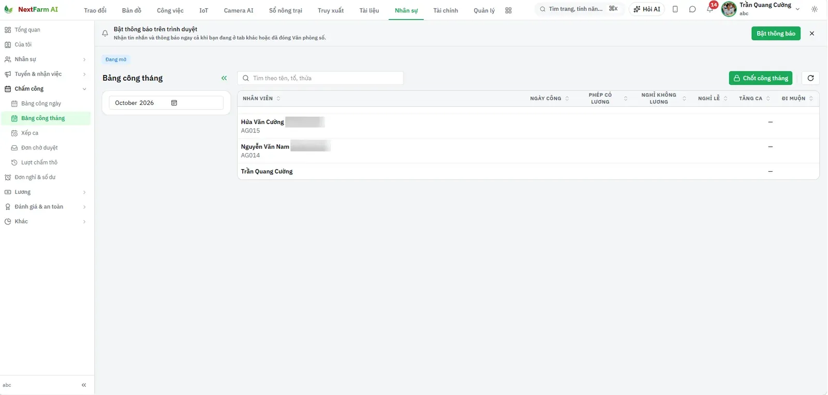This screenshot has width=828, height=395.
Task: Expand the Nhân sự sidebar section
Action: click(46, 59)
